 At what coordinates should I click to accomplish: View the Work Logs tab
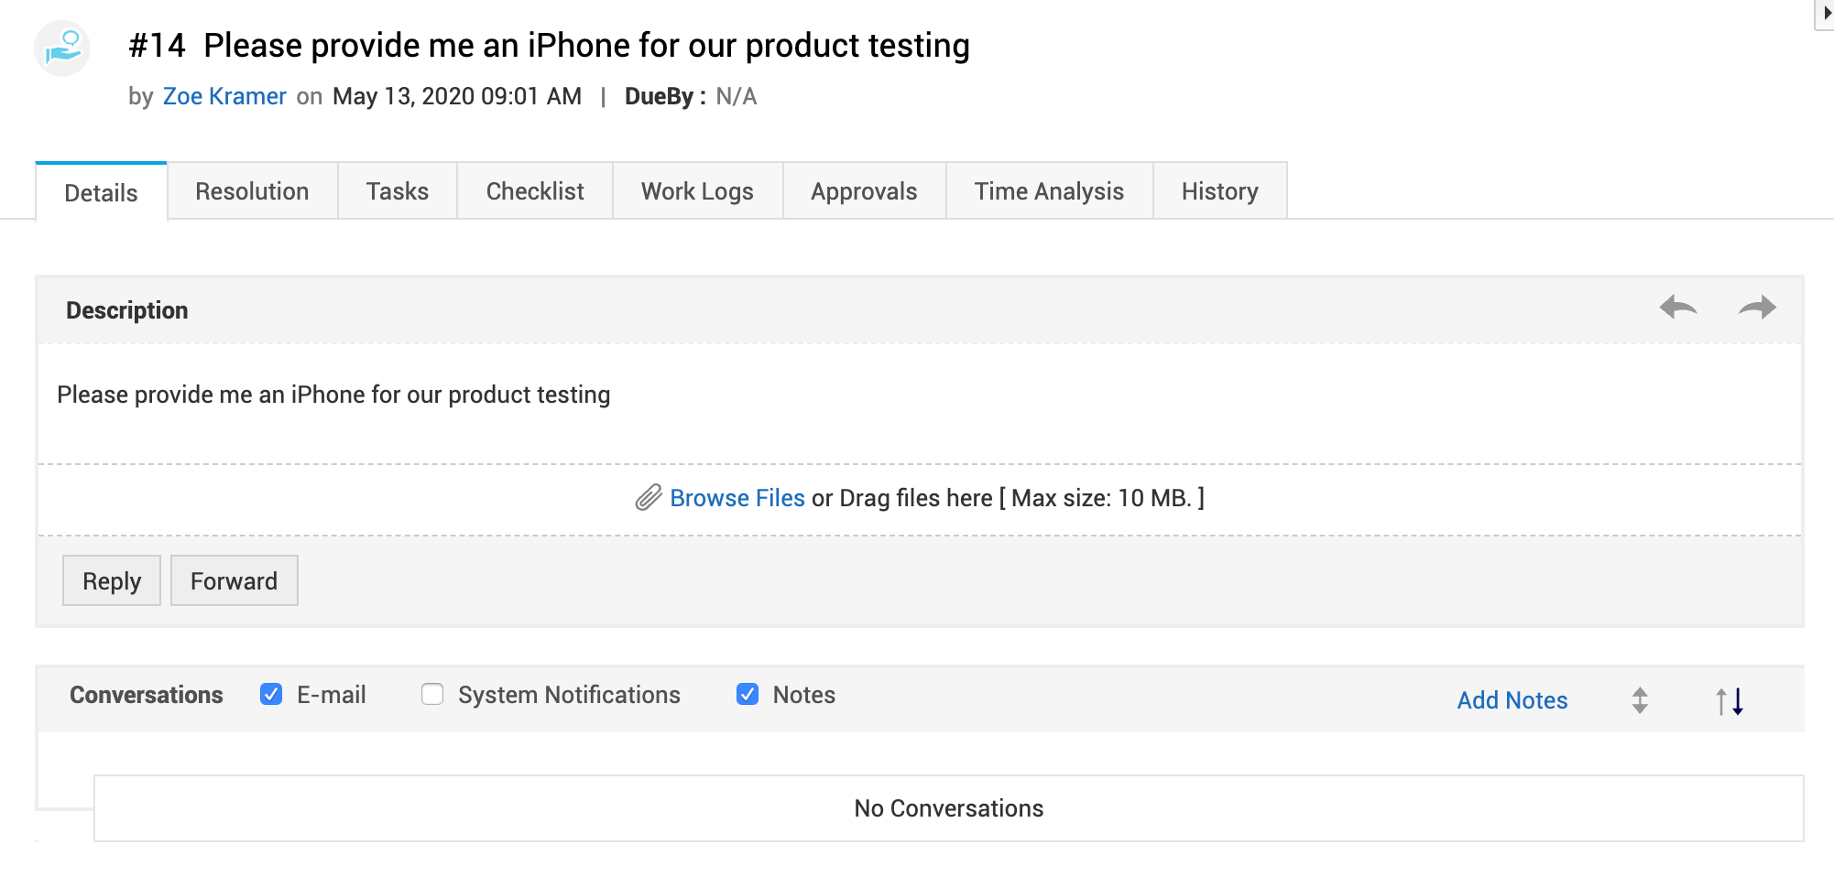(697, 191)
